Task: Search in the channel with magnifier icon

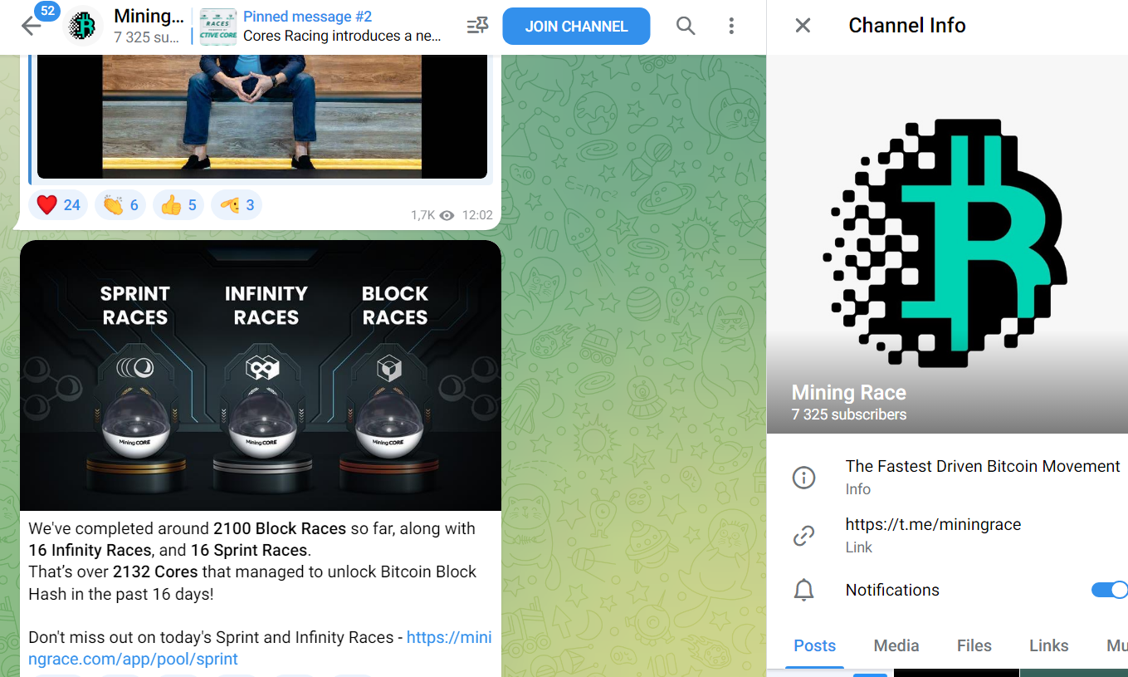Action: tap(686, 26)
